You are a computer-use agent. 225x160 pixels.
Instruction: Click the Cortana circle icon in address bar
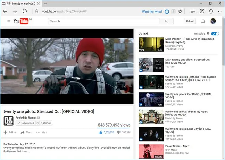pos(167,12)
